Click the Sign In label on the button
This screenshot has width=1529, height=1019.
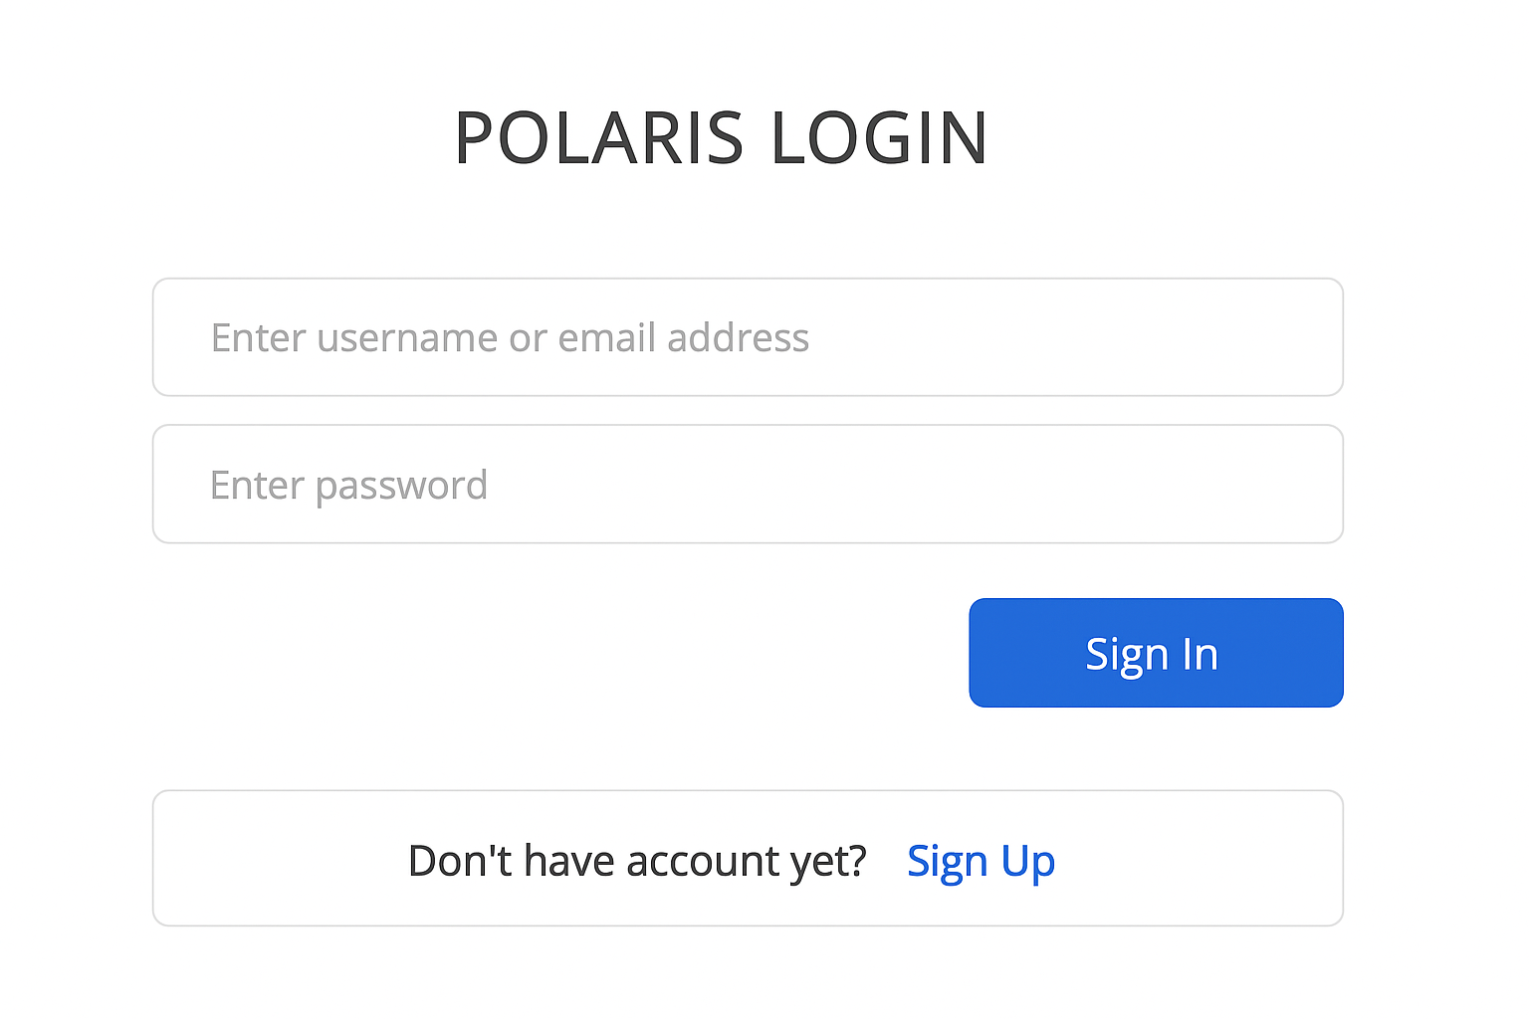[1152, 654]
